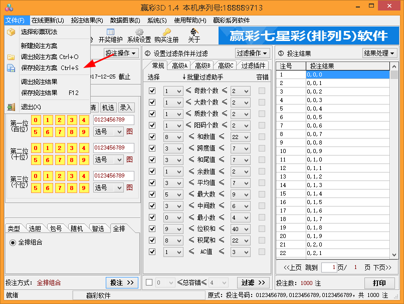Click the 选择彩票玩法 box icon
The height and width of the screenshot is (304, 404).
click(x=11, y=32)
